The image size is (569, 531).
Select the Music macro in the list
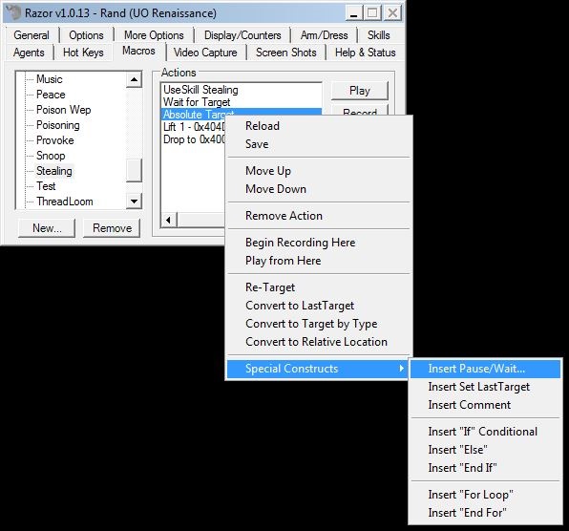[x=50, y=79]
